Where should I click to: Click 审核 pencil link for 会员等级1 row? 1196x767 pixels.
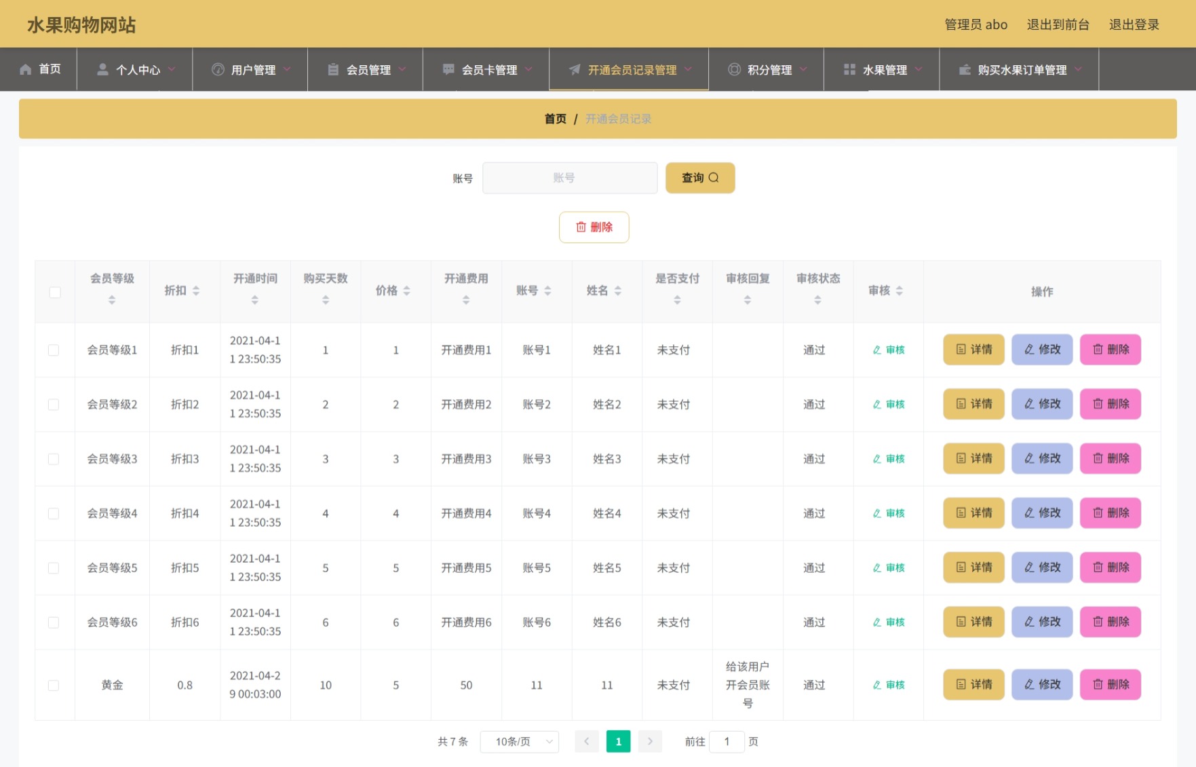pyautogui.click(x=889, y=350)
